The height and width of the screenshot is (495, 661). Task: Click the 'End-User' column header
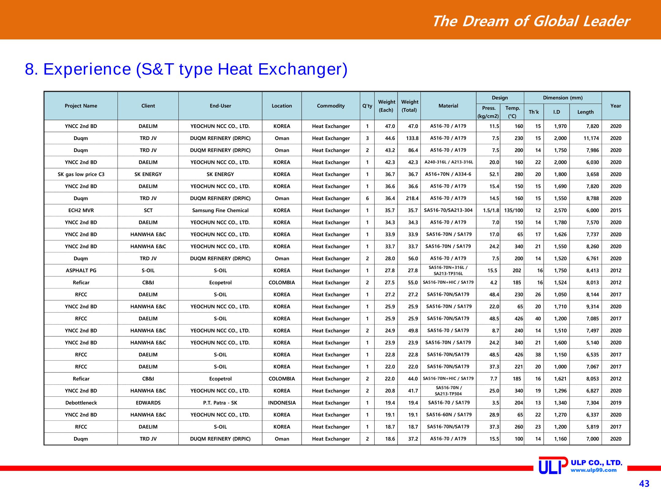220,106
